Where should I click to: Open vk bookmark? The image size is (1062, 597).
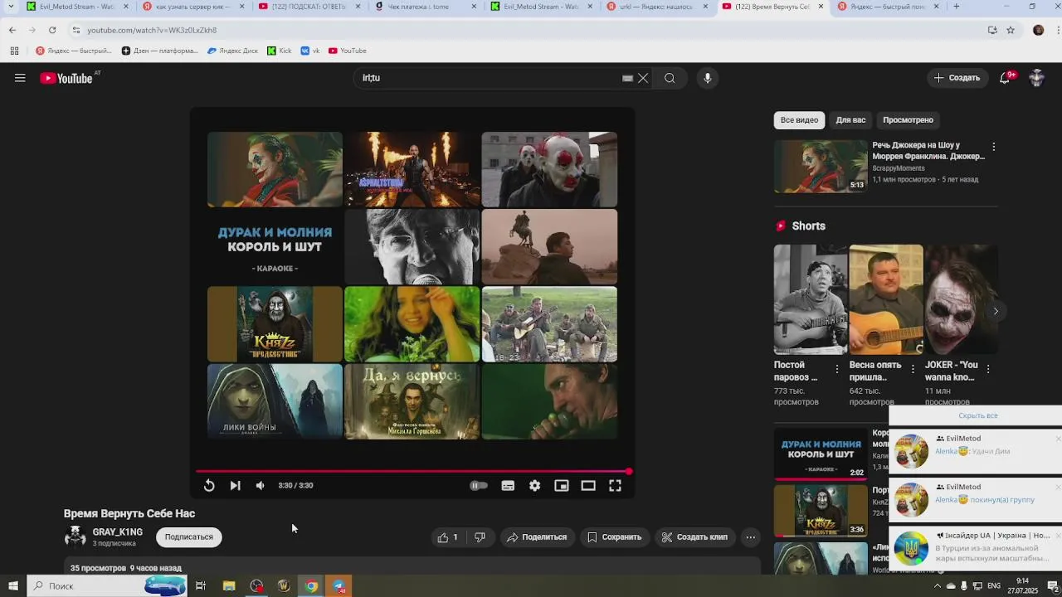coord(310,51)
